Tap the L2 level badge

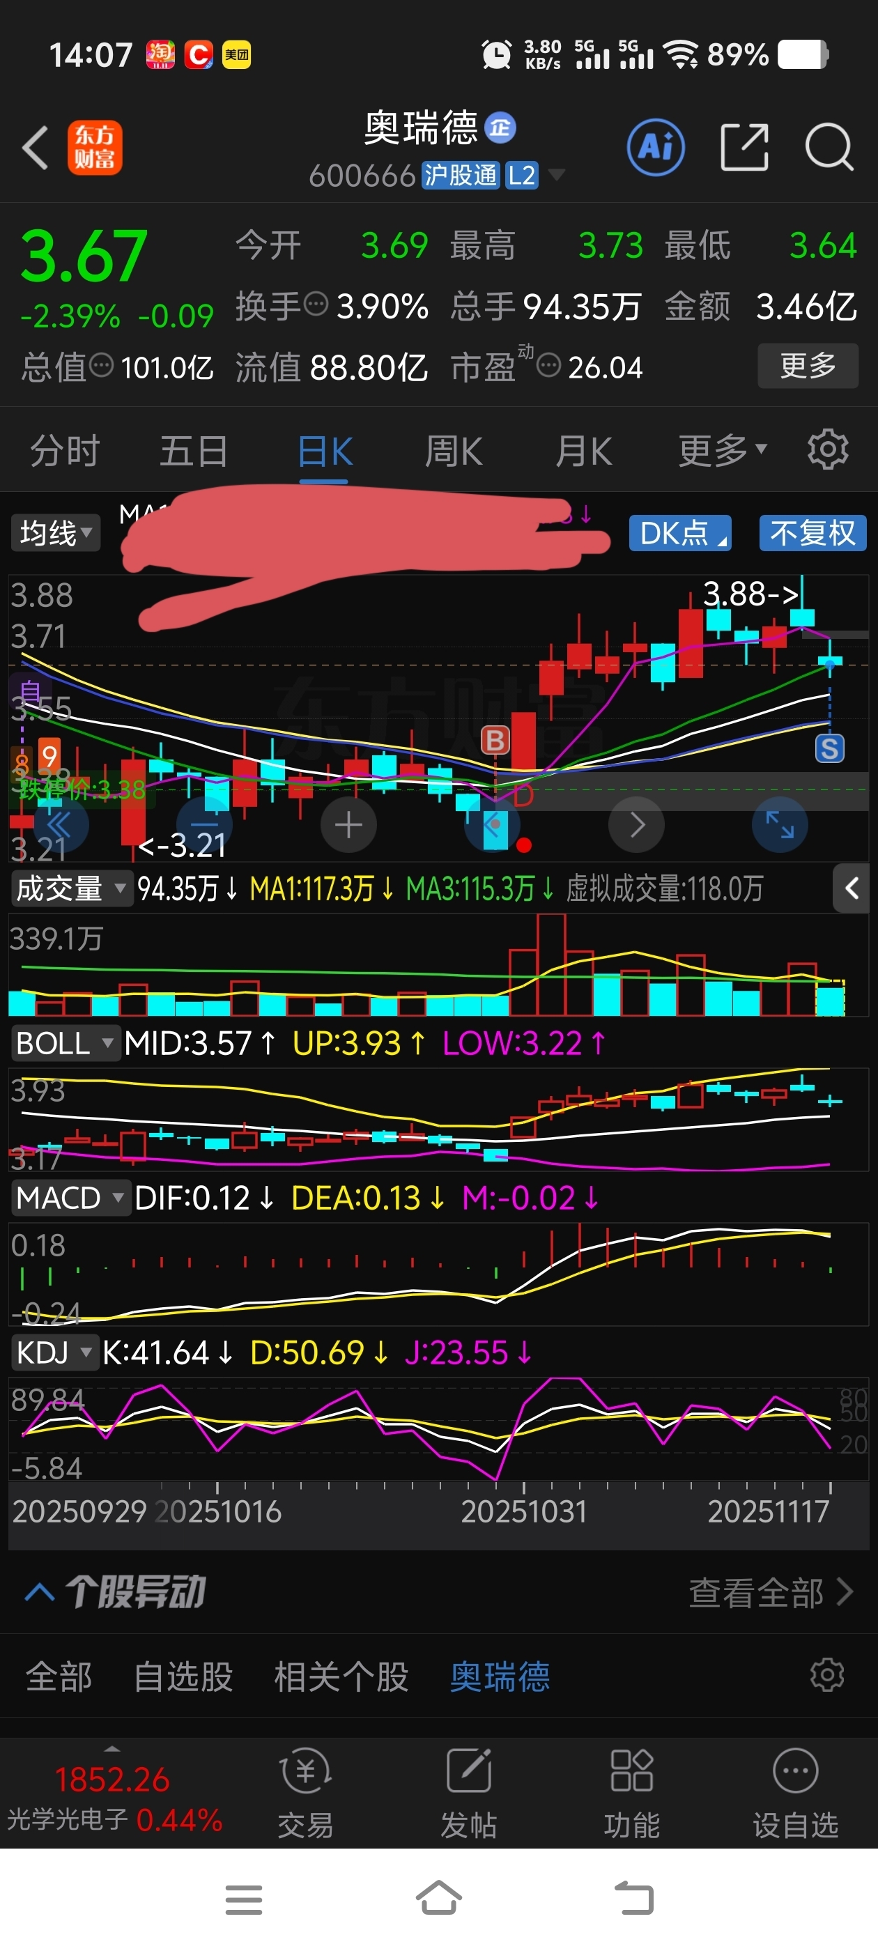coord(521,175)
